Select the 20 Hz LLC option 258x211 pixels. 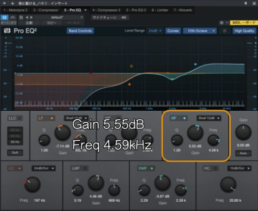point(15,142)
